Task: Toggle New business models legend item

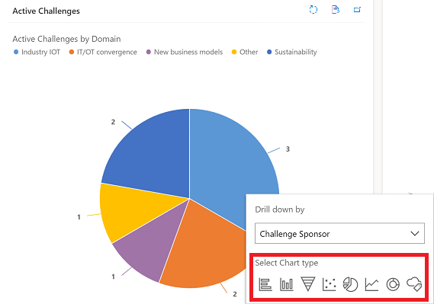Action: point(185,52)
